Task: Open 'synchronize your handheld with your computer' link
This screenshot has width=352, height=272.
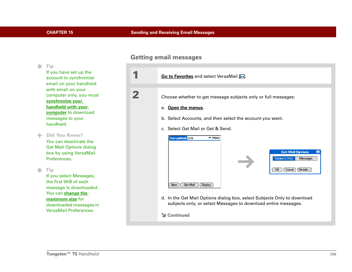Action: click(68, 107)
